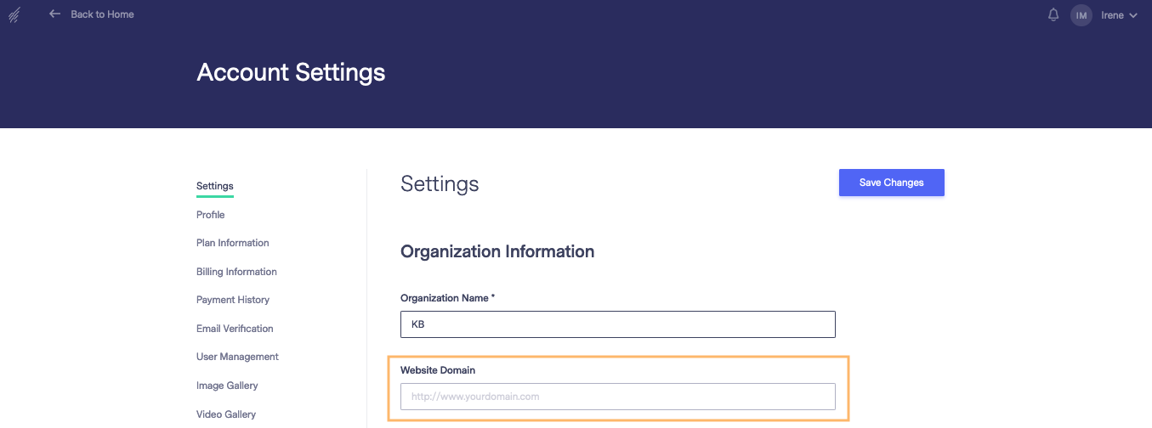
Task: Click the app logo in top-left corner
Action: pos(14,14)
